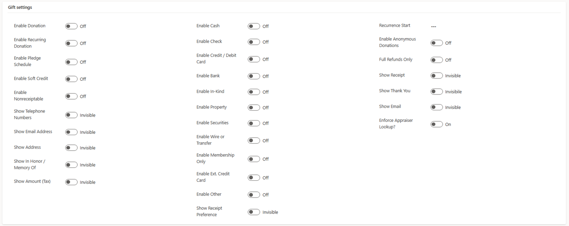Enable the Pledge Schedule switch
Viewport: 569px width, 226px height.
[x=71, y=62]
